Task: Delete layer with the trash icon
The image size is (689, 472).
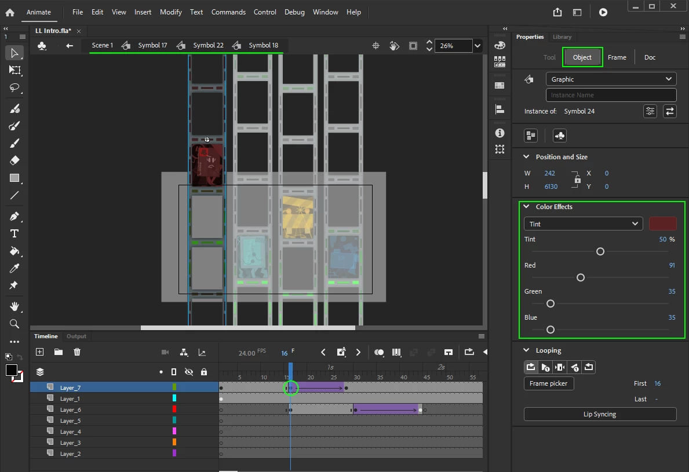Action: point(77,352)
